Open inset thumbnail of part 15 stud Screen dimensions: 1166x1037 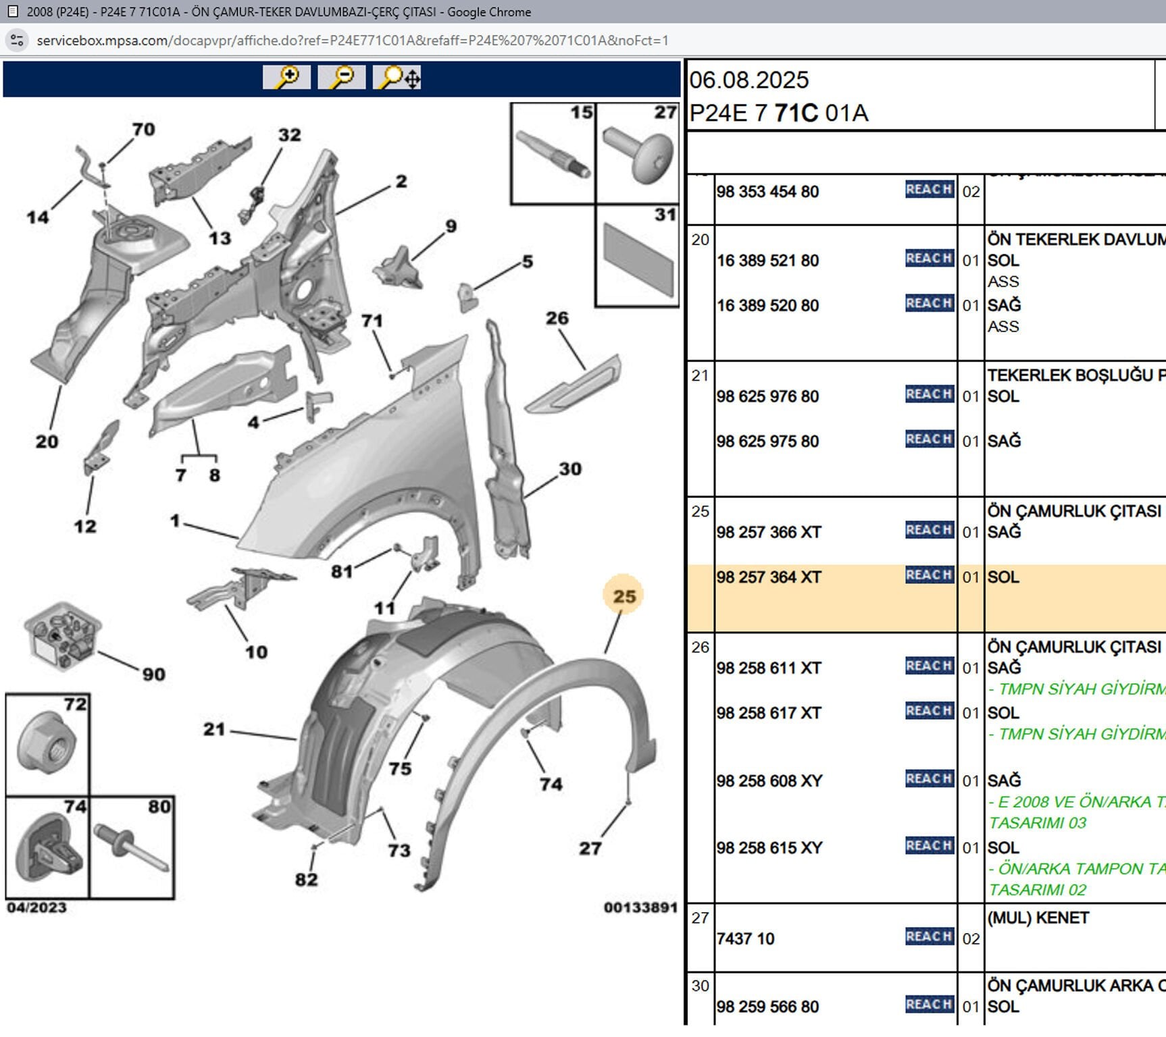coord(553,153)
